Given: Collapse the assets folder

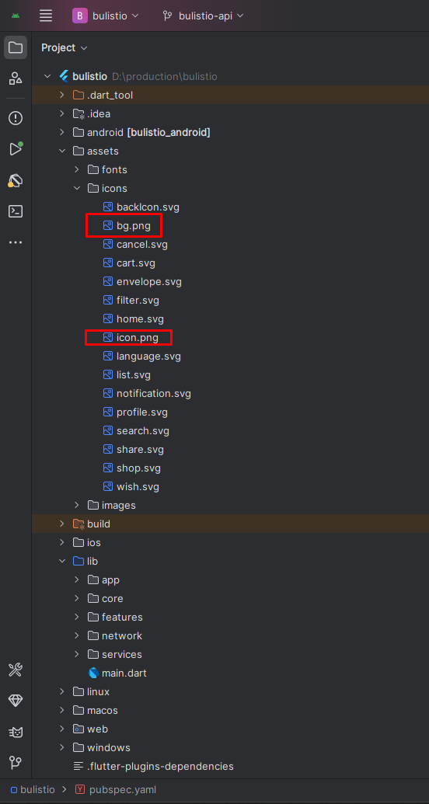Looking at the screenshot, I should [62, 151].
